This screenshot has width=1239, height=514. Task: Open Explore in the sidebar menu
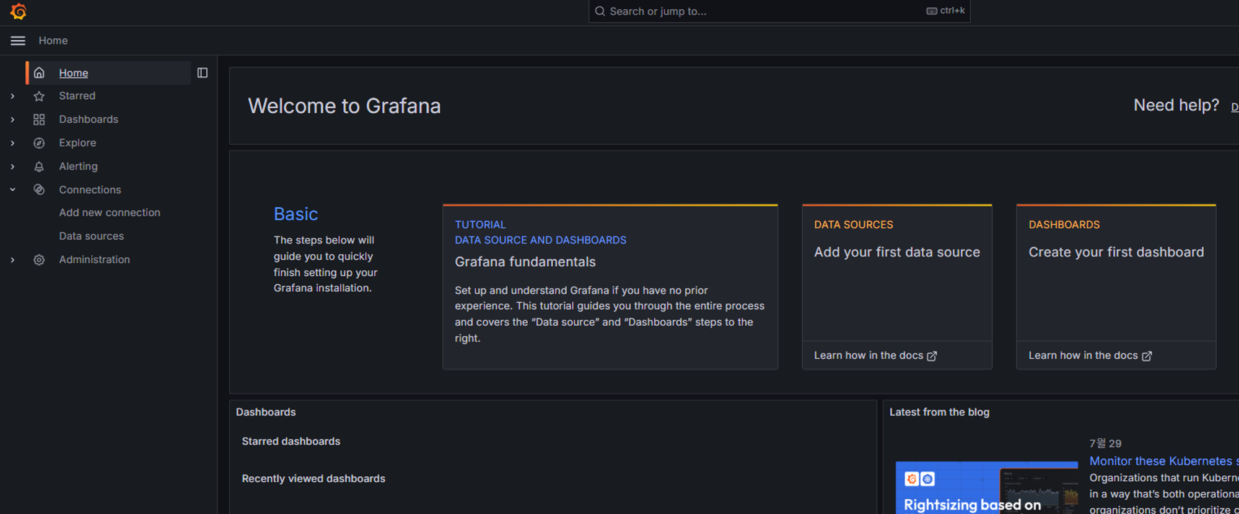[77, 143]
